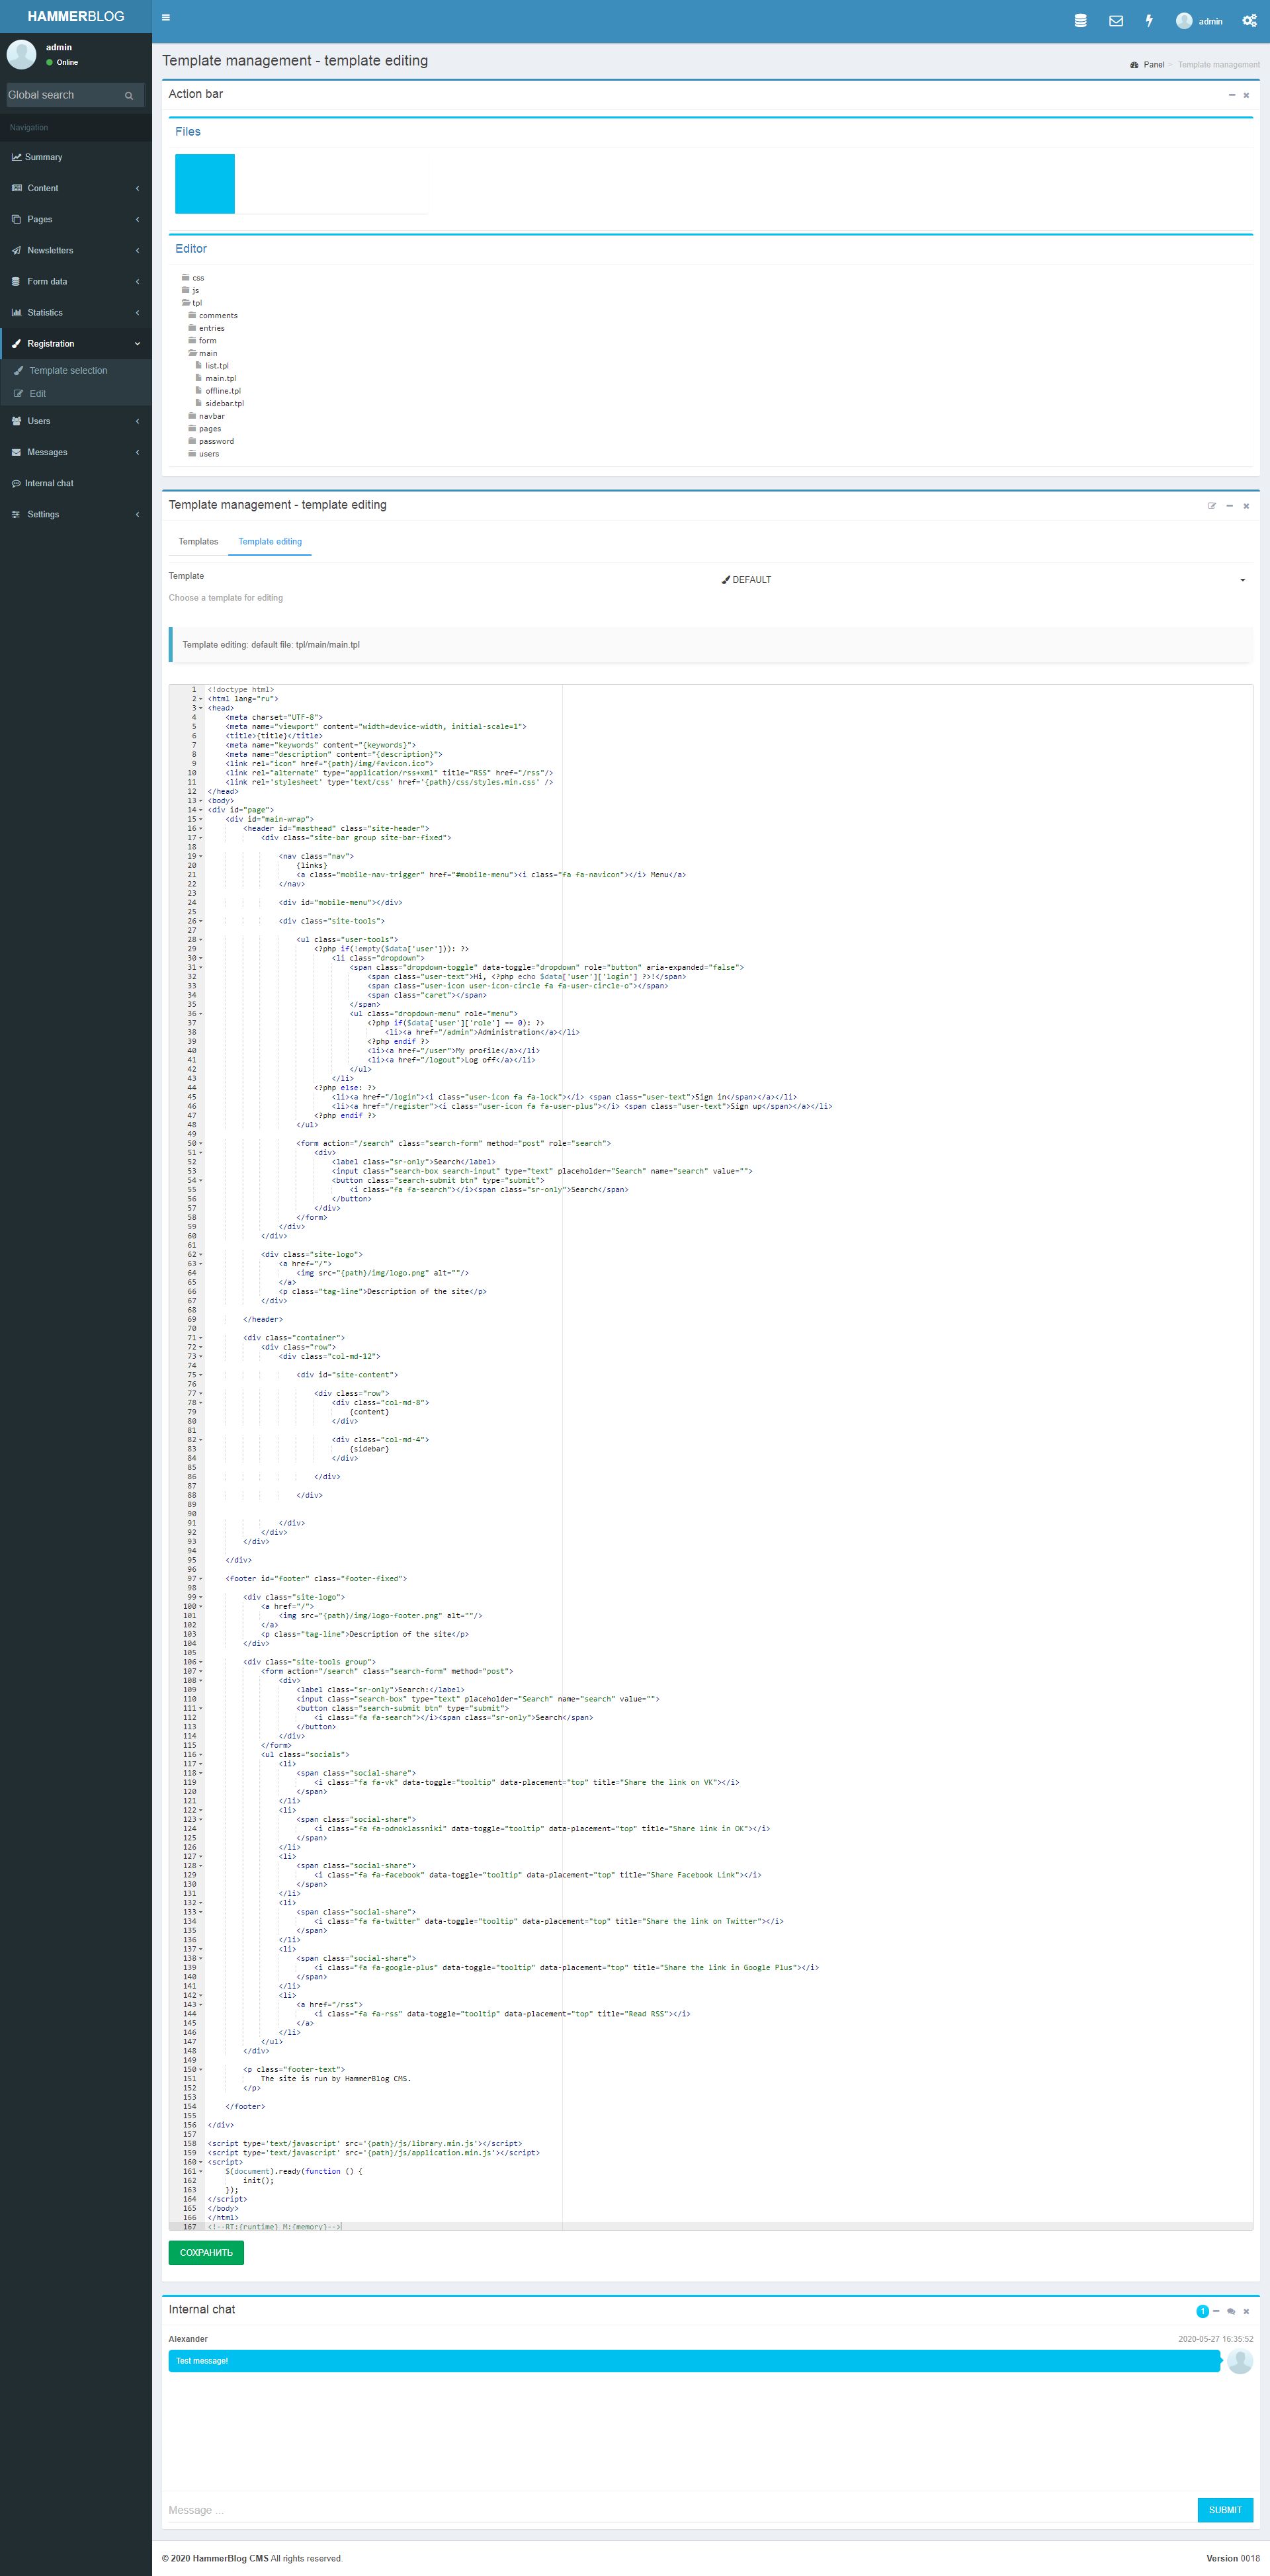Expand the Pages sidebar menu

point(76,219)
